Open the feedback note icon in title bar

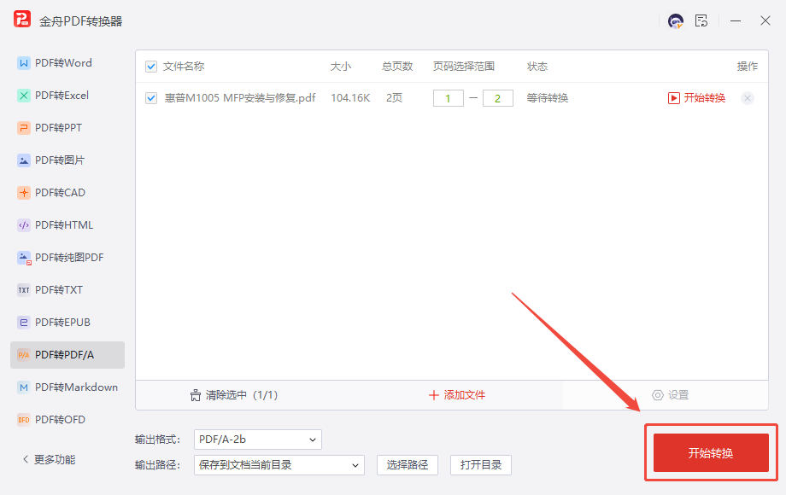click(x=701, y=21)
